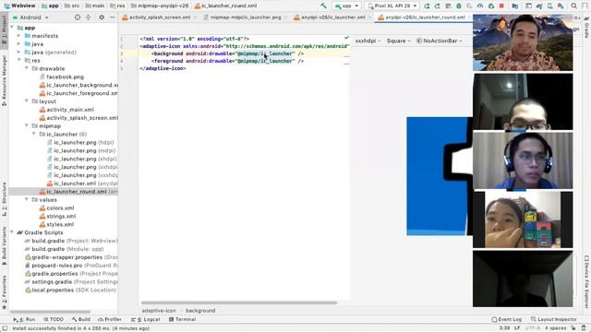Collapse the Gradle Scripts node
Viewport: 591px width, 332px height.
(x=12, y=232)
